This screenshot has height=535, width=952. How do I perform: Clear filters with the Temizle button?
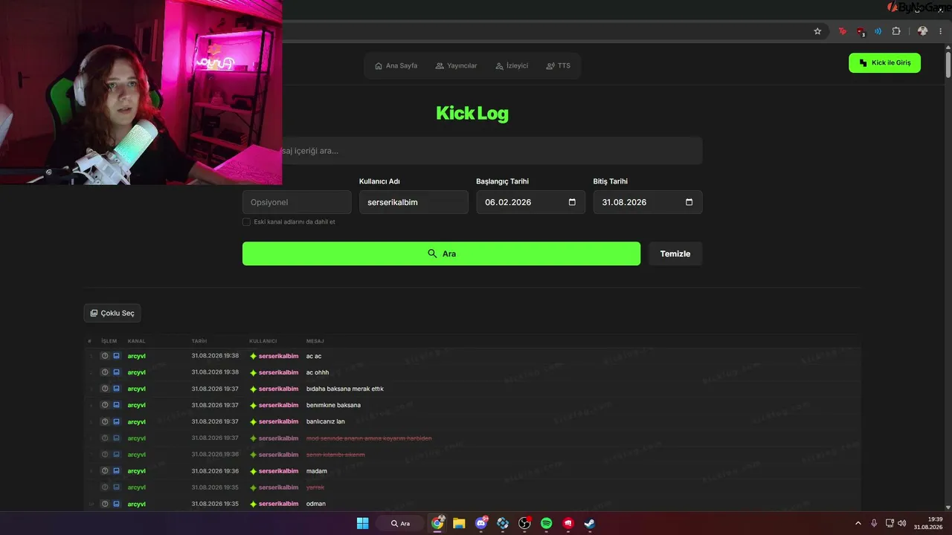[x=675, y=253]
